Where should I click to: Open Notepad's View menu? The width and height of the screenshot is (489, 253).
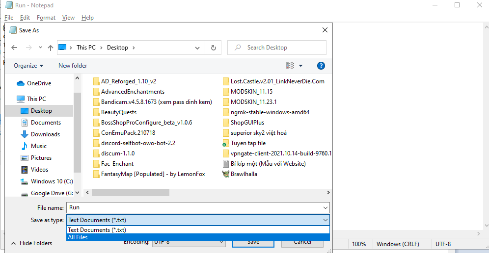point(68,18)
